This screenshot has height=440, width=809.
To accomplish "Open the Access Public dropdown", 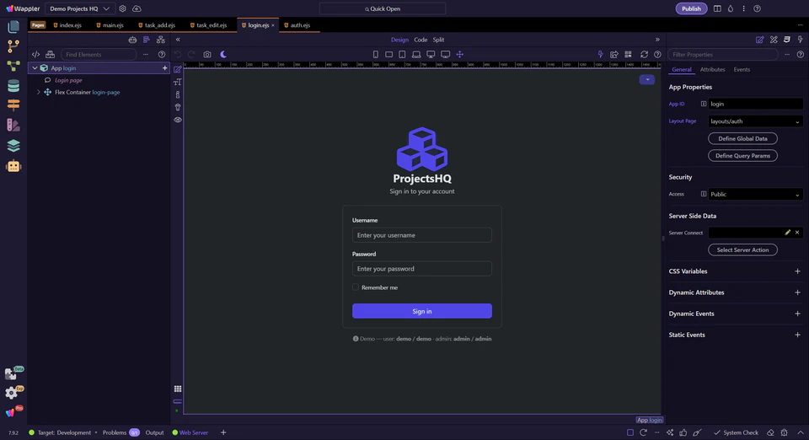I will [x=755, y=195].
